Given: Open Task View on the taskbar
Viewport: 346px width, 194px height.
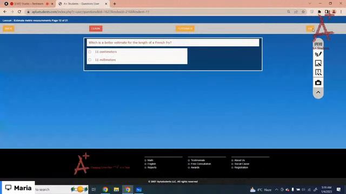Looking at the screenshot, I should (x=94, y=189).
